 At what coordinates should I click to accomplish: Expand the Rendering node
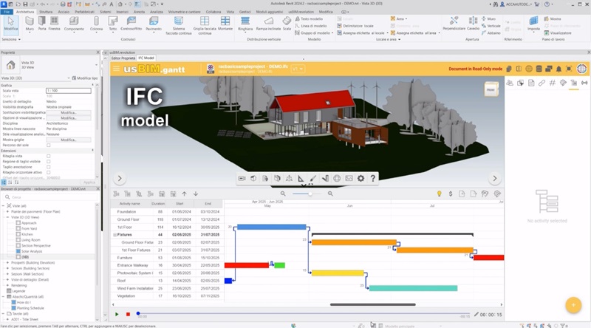pos(7,285)
